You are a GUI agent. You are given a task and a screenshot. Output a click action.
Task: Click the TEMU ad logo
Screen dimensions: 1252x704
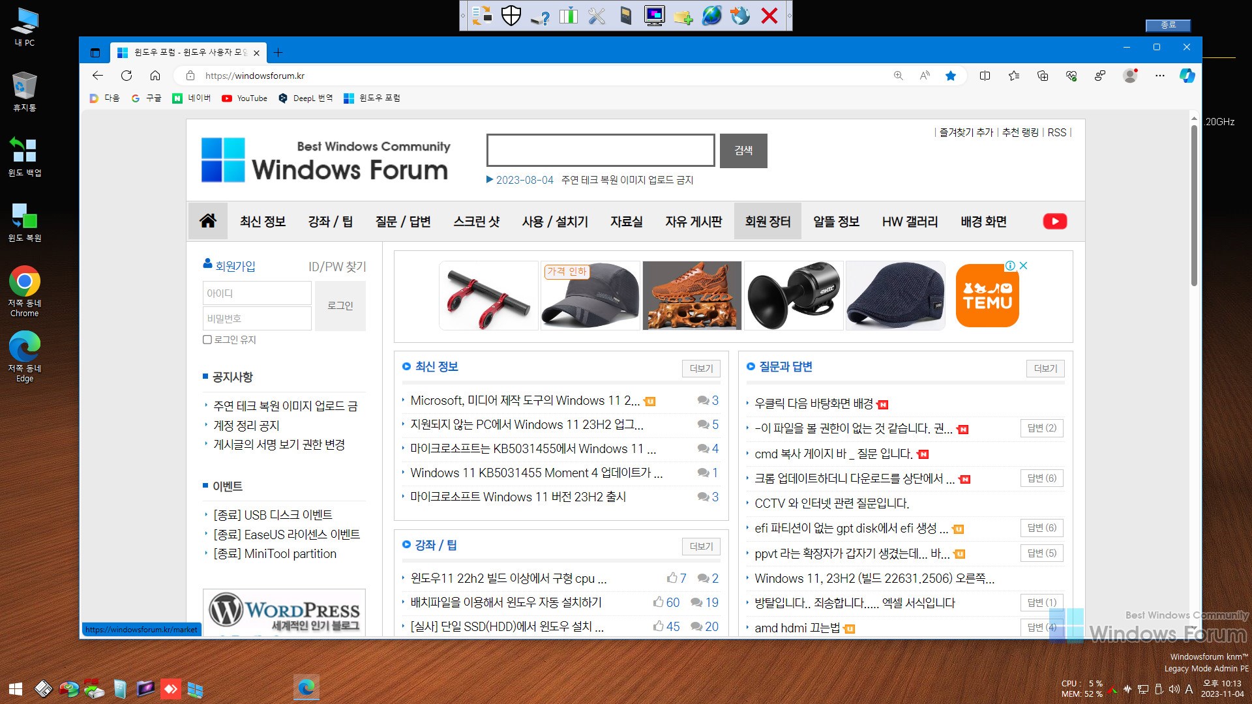987,296
